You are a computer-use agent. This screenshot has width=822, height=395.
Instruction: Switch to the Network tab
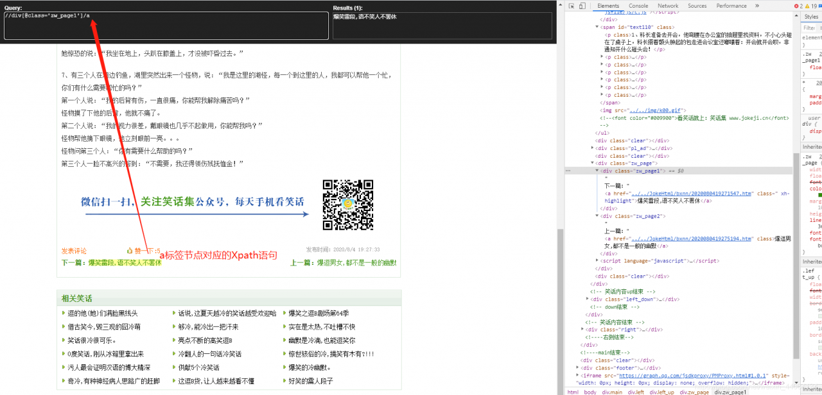(668, 6)
